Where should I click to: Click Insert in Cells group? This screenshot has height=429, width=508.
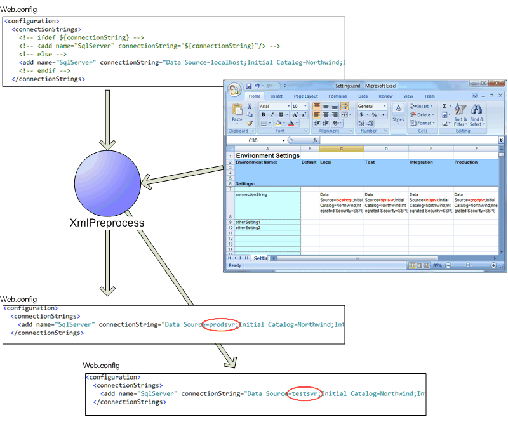tap(422, 106)
